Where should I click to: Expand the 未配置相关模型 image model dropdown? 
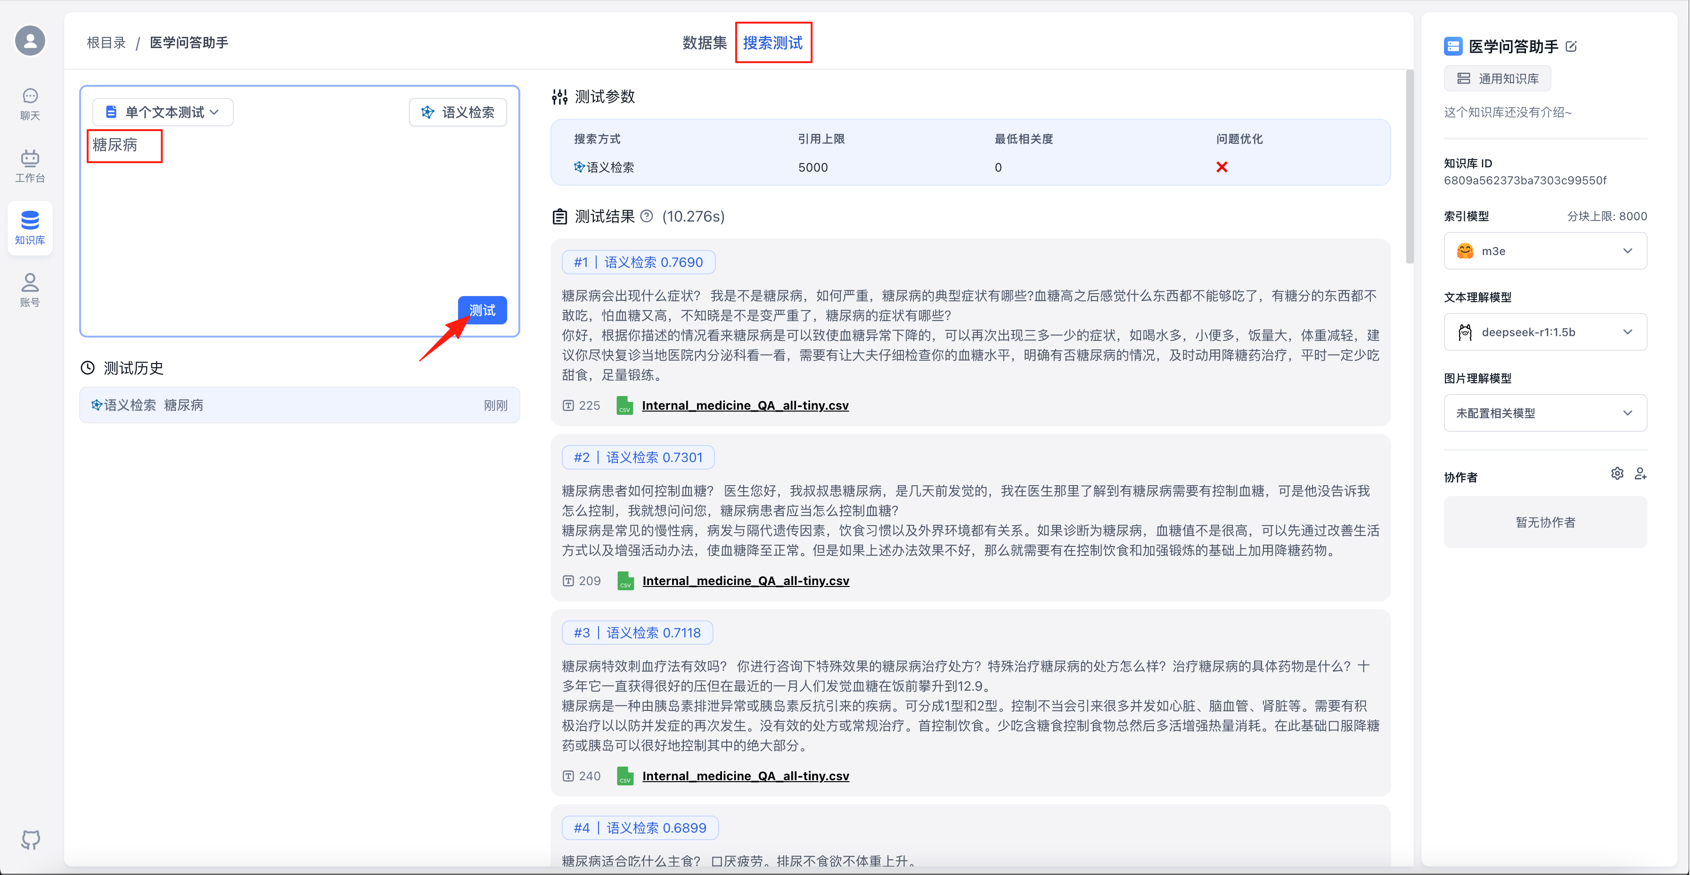coord(1545,413)
